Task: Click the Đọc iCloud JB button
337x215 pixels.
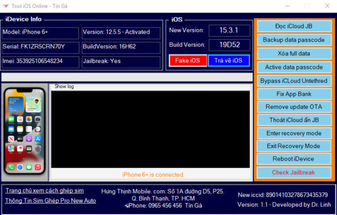Action: click(x=294, y=26)
